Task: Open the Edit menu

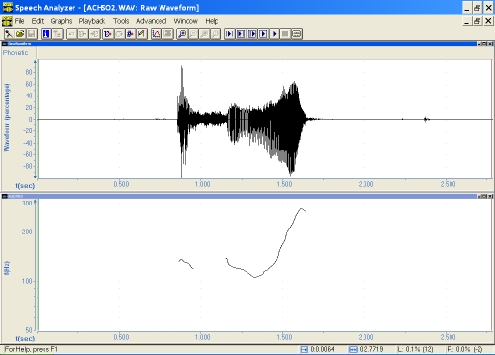Action: pos(38,21)
